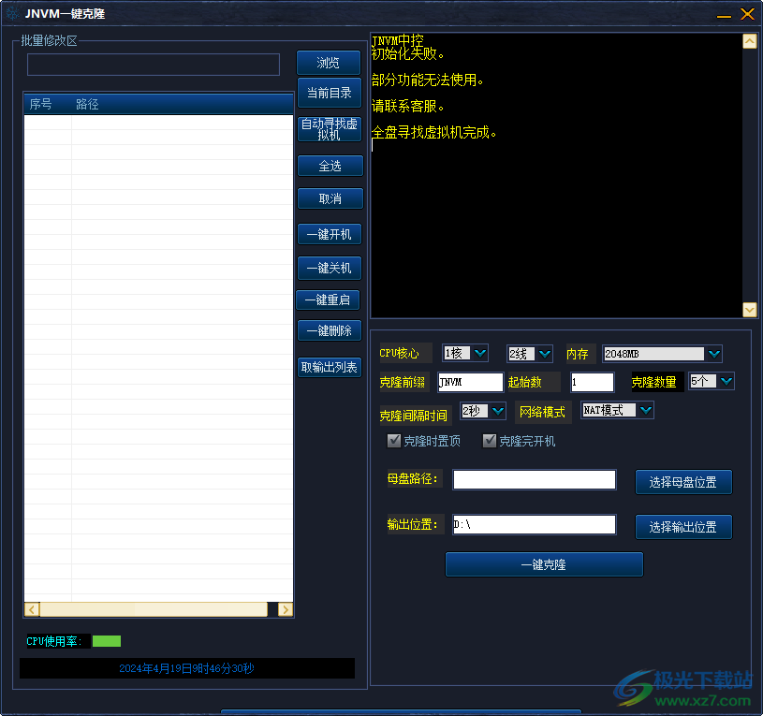
Task: Click the 浏览 browse button
Action: pyautogui.click(x=329, y=63)
